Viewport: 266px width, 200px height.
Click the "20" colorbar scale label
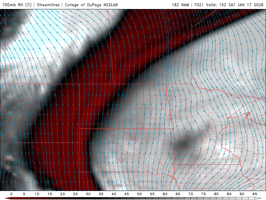pos(63,194)
